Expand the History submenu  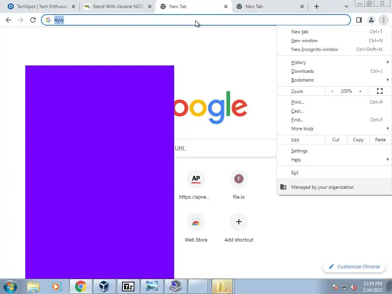click(x=334, y=62)
